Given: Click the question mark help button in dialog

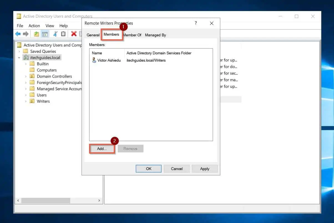Looking at the screenshot, I should point(196,23).
